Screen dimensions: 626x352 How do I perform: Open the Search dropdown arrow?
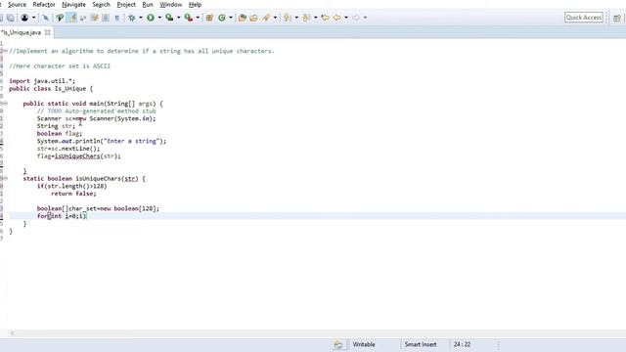pyautogui.click(x=275, y=18)
